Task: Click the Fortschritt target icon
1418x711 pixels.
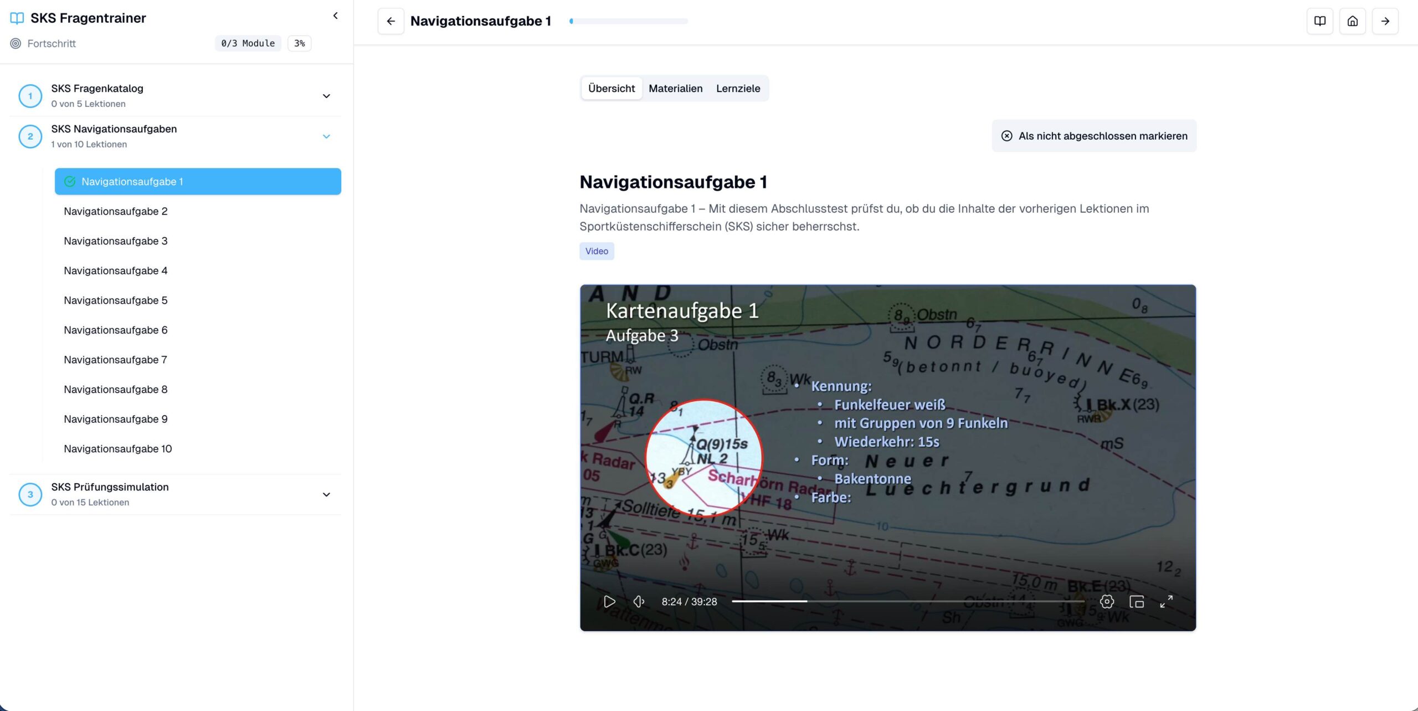Action: [15, 43]
